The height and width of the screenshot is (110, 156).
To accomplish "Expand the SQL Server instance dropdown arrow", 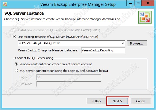I will [123, 43].
